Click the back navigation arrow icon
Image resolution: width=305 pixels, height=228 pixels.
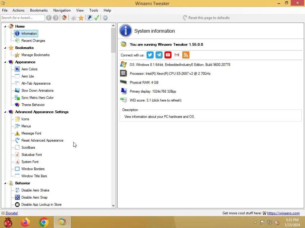point(49,18)
